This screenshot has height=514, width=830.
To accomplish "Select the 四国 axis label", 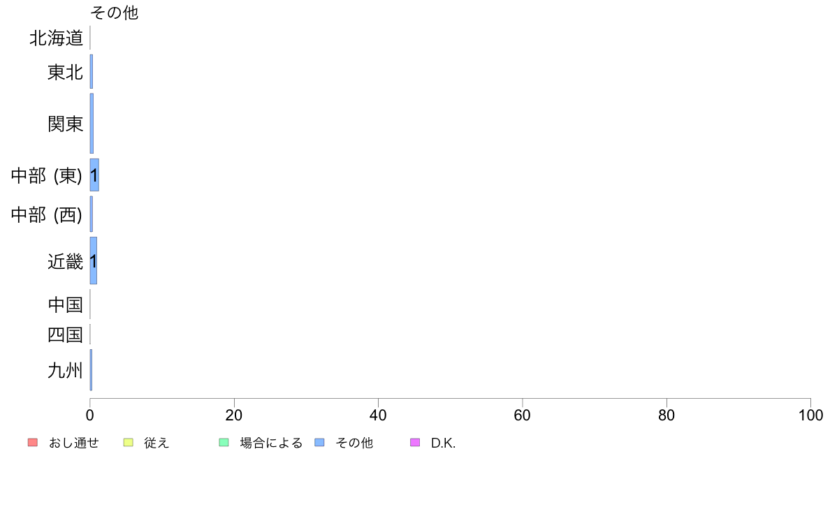I will point(66,335).
